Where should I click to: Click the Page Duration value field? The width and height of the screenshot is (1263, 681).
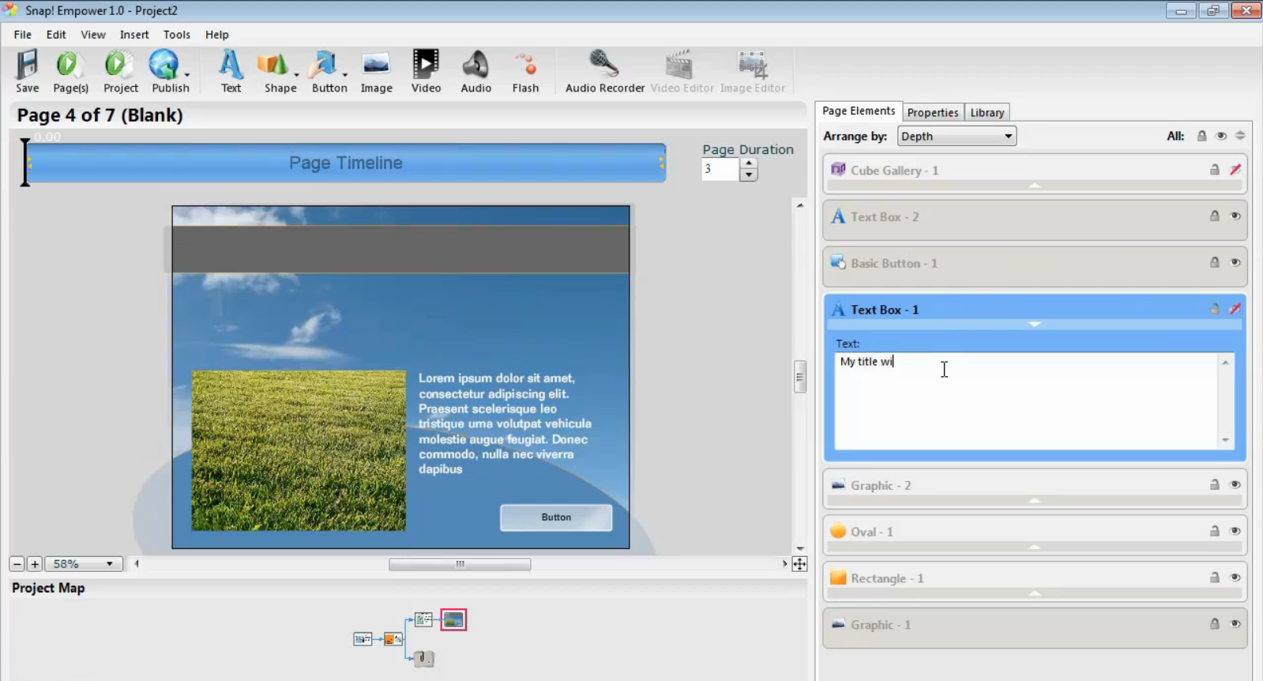(x=720, y=169)
